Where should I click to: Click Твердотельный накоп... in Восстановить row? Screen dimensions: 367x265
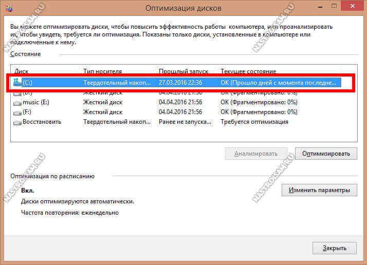(117, 122)
